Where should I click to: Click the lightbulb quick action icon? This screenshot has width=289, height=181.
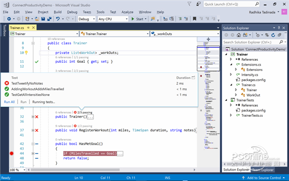(x=26, y=53)
